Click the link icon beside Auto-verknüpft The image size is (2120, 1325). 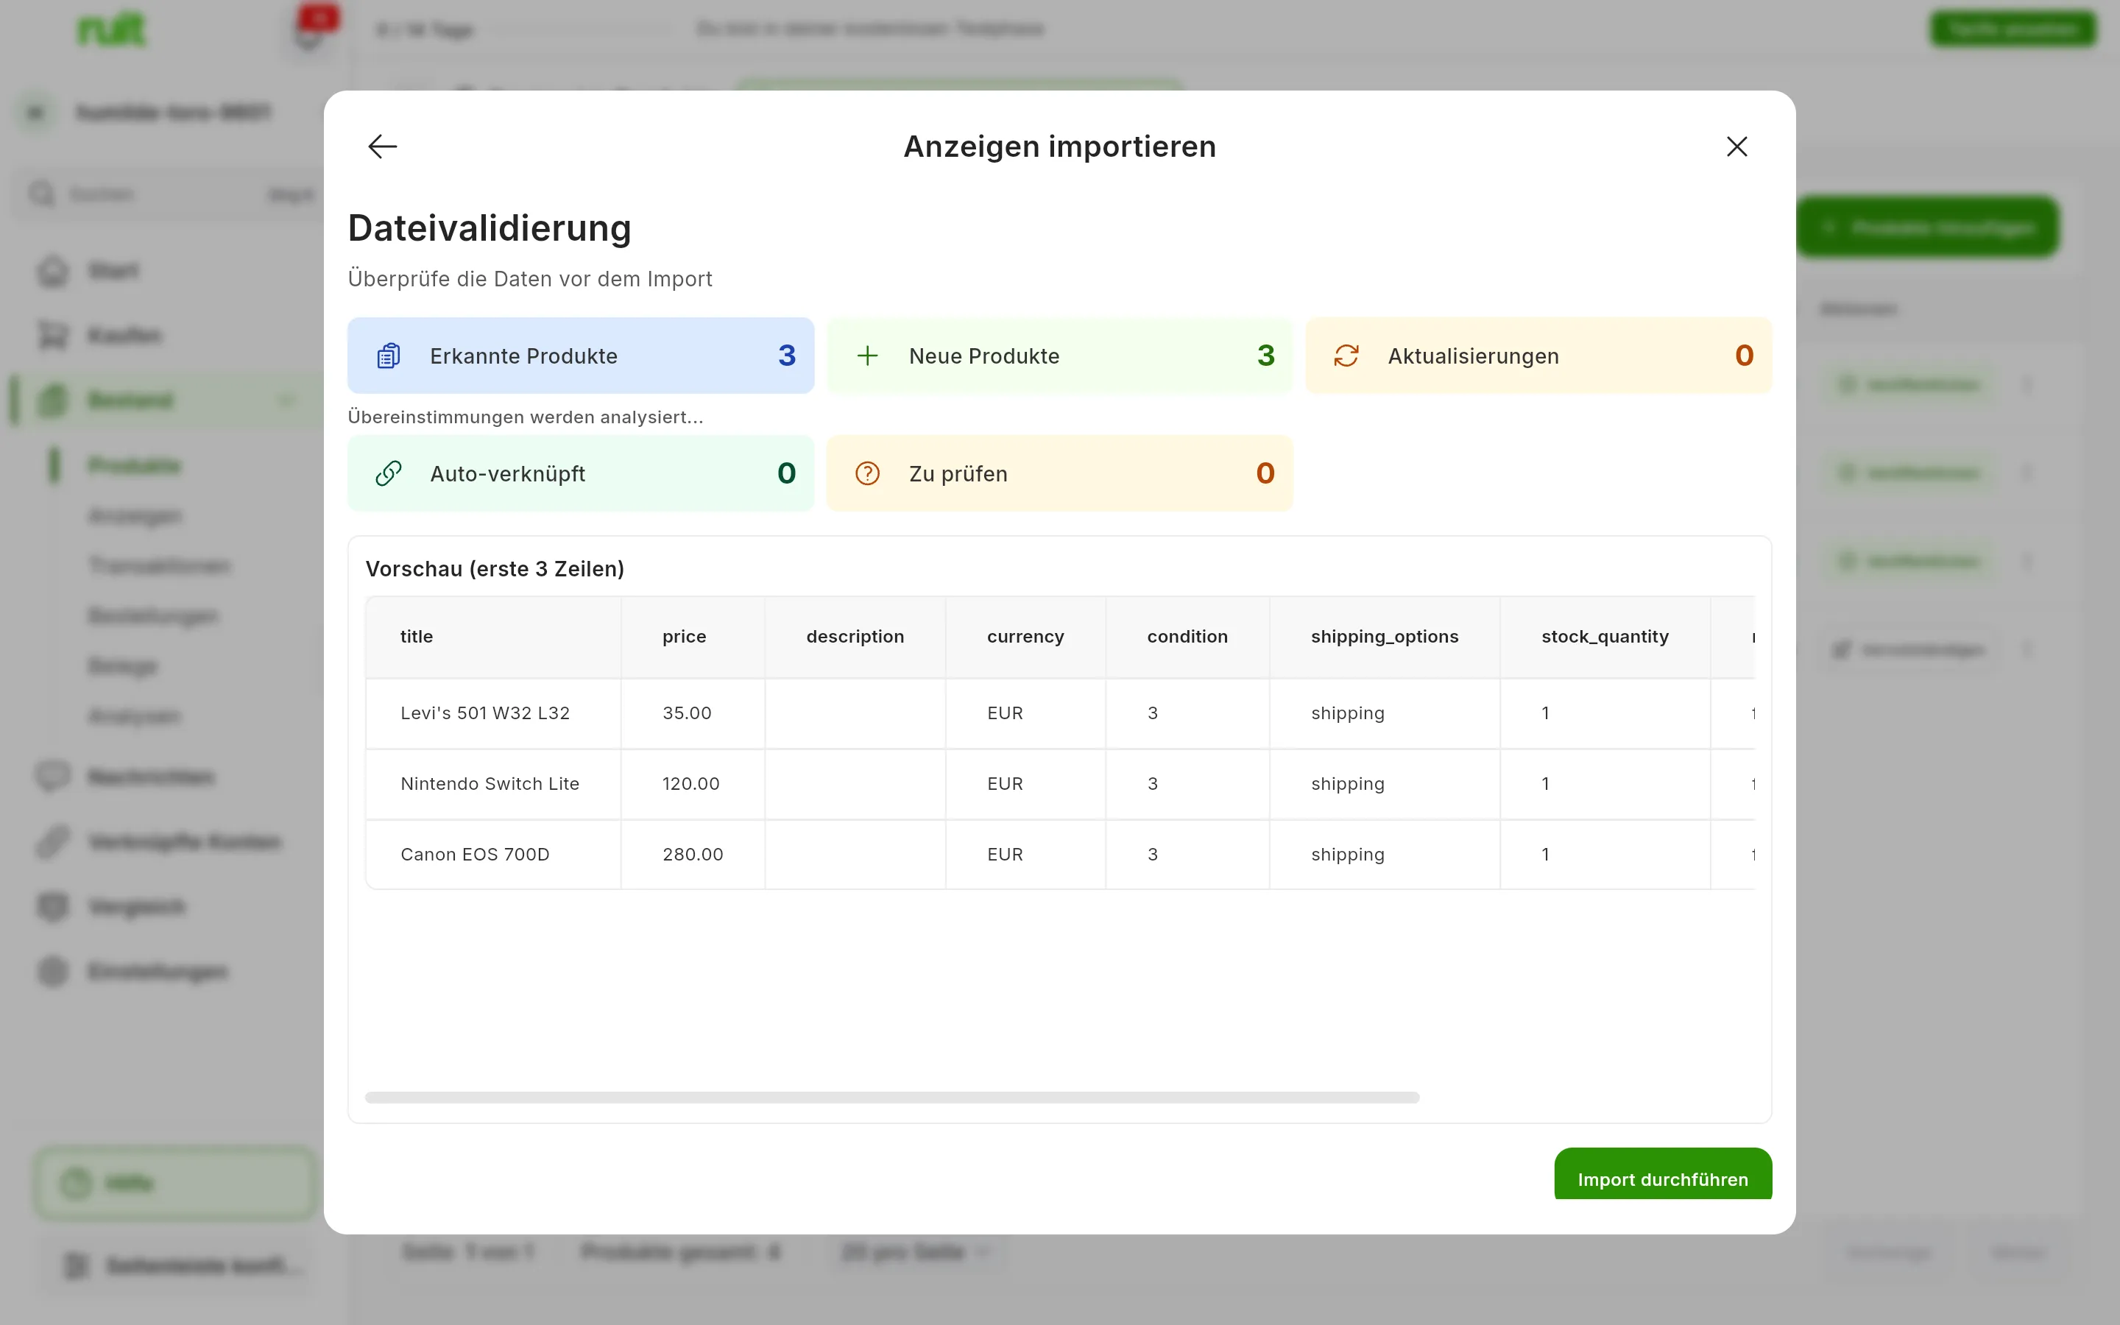388,473
